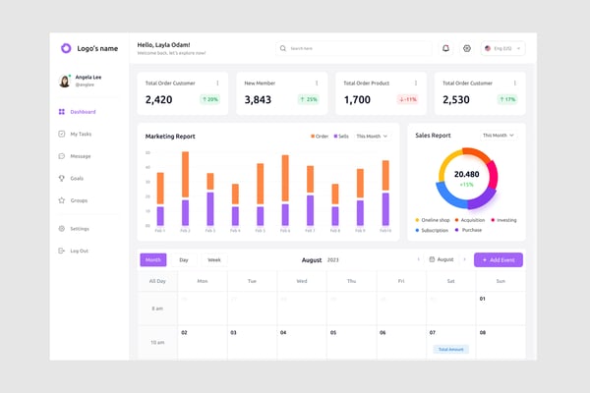Click the Add Event button
590x393 pixels.
pyautogui.click(x=499, y=259)
